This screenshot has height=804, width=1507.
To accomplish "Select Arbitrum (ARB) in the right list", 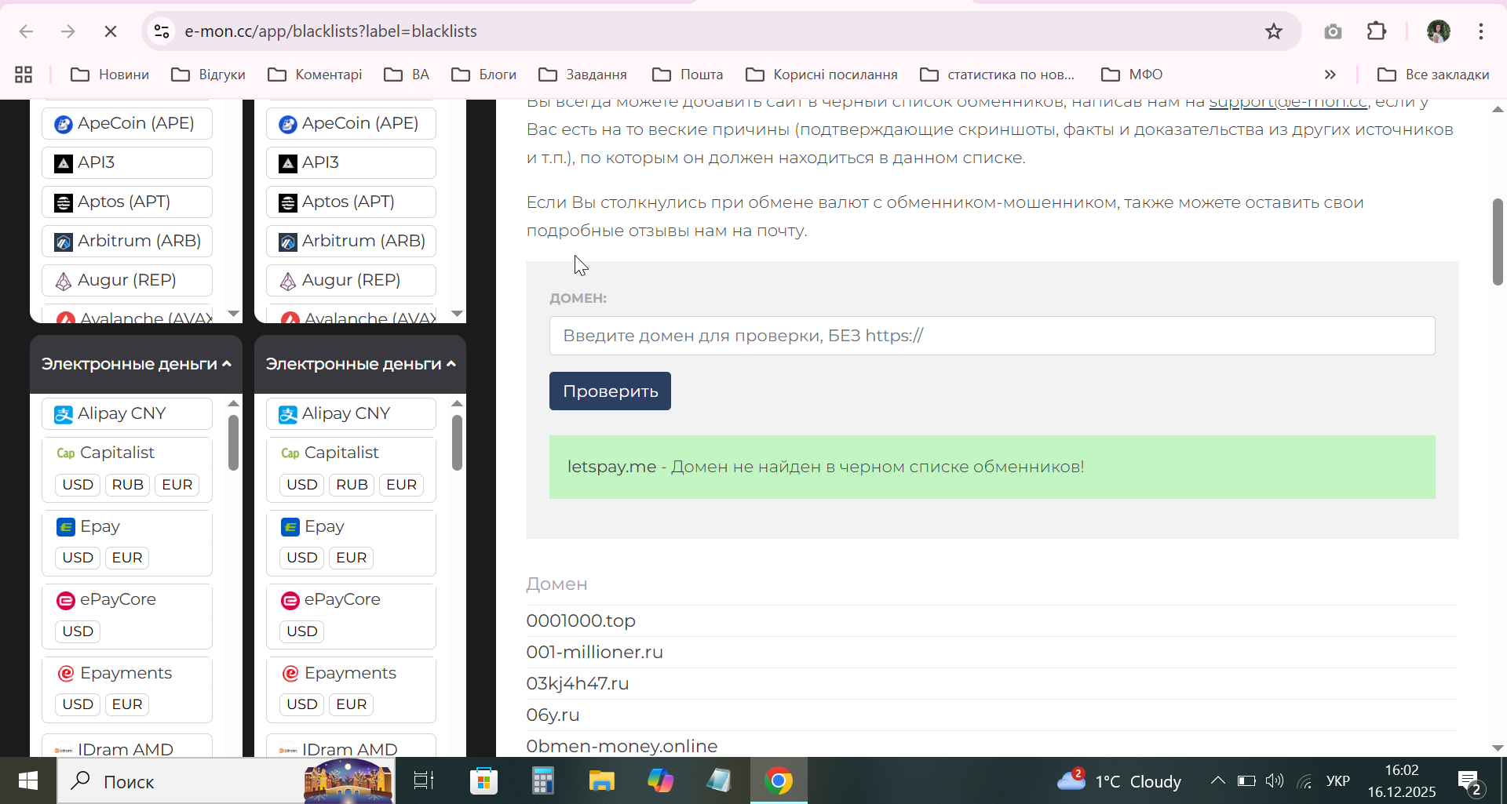I will pos(351,241).
